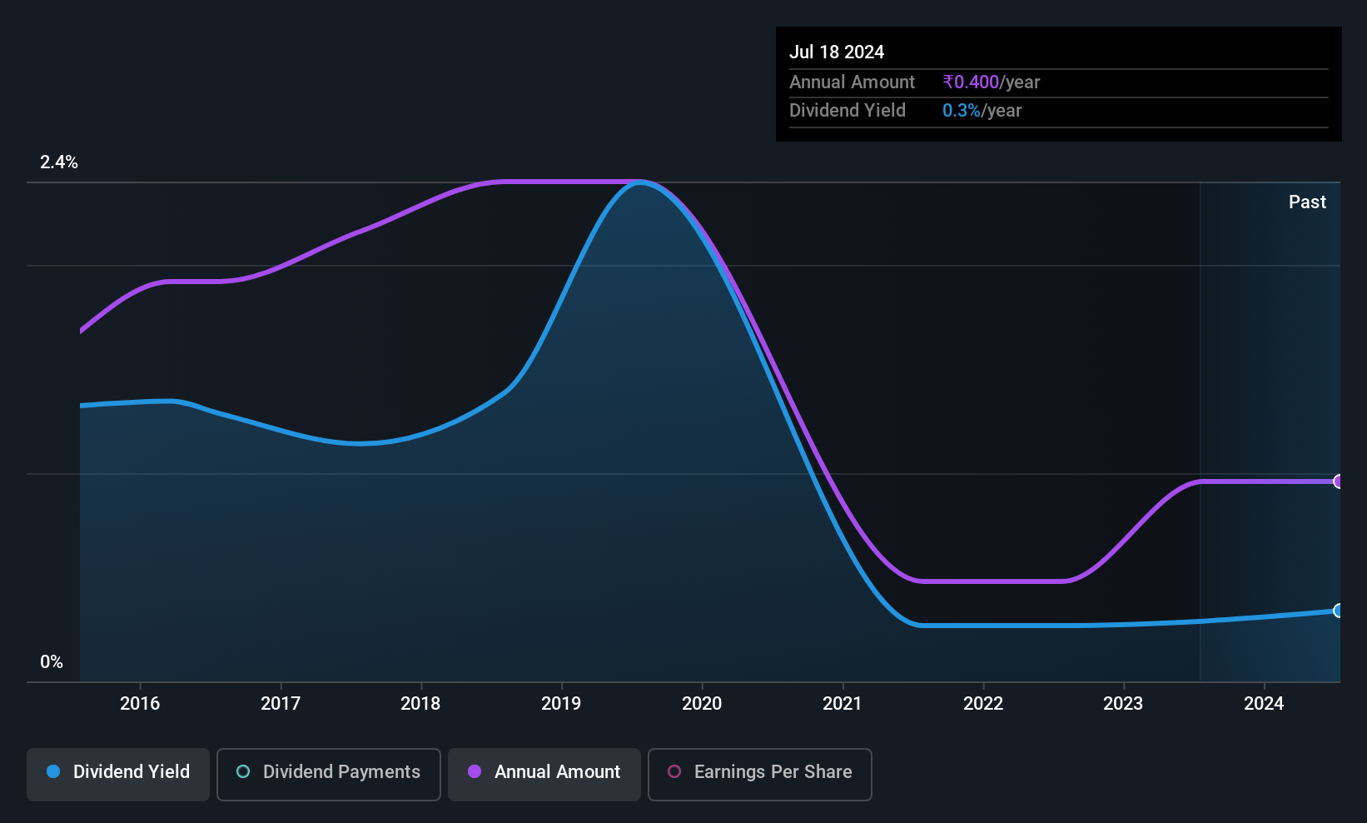The image size is (1367, 823).
Task: Click the 0% y-axis label
Action: (x=52, y=662)
